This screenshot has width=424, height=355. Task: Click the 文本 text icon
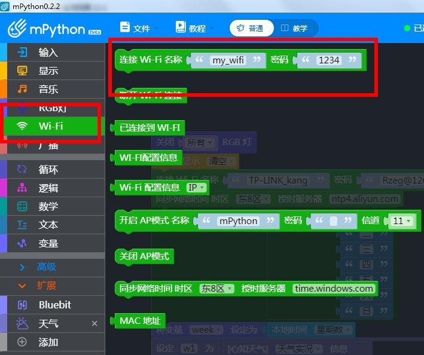point(22,225)
